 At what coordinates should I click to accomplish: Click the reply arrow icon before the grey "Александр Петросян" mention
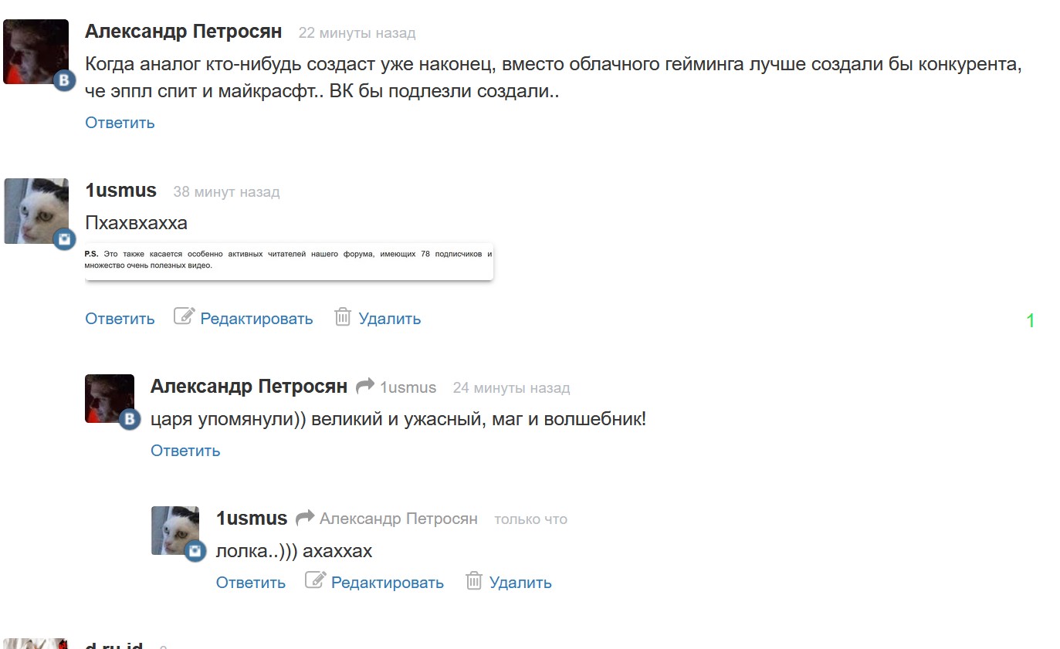pyautogui.click(x=305, y=517)
